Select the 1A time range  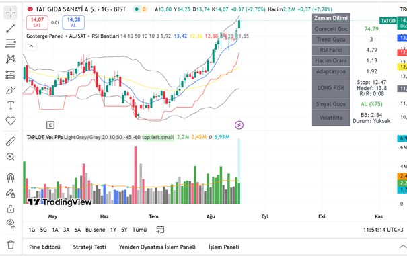click(54, 230)
